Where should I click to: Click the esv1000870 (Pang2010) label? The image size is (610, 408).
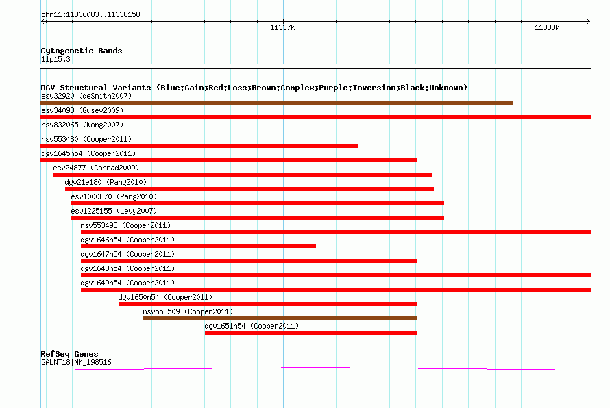click(114, 196)
